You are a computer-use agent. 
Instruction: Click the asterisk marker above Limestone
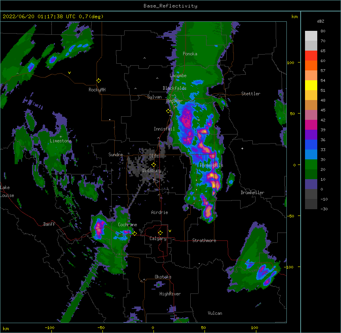tap(61, 137)
